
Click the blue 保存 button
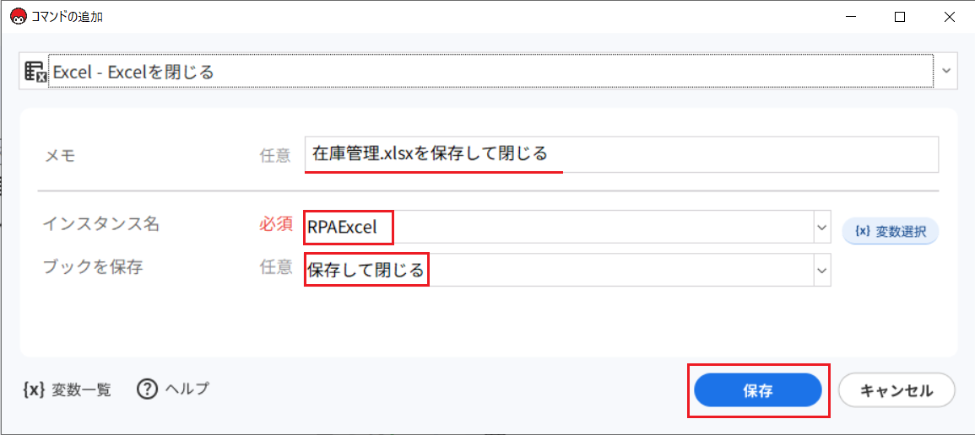[758, 390]
